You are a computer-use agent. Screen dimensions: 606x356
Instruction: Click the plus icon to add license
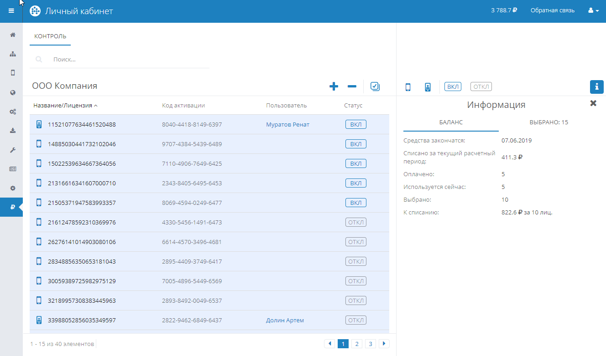coord(334,86)
